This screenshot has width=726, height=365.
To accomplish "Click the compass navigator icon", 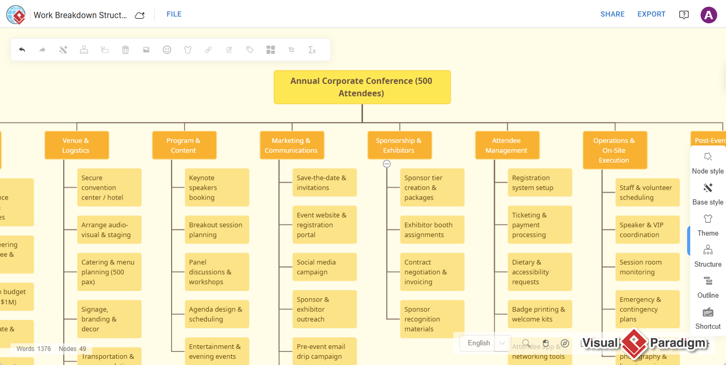I will coord(565,343).
